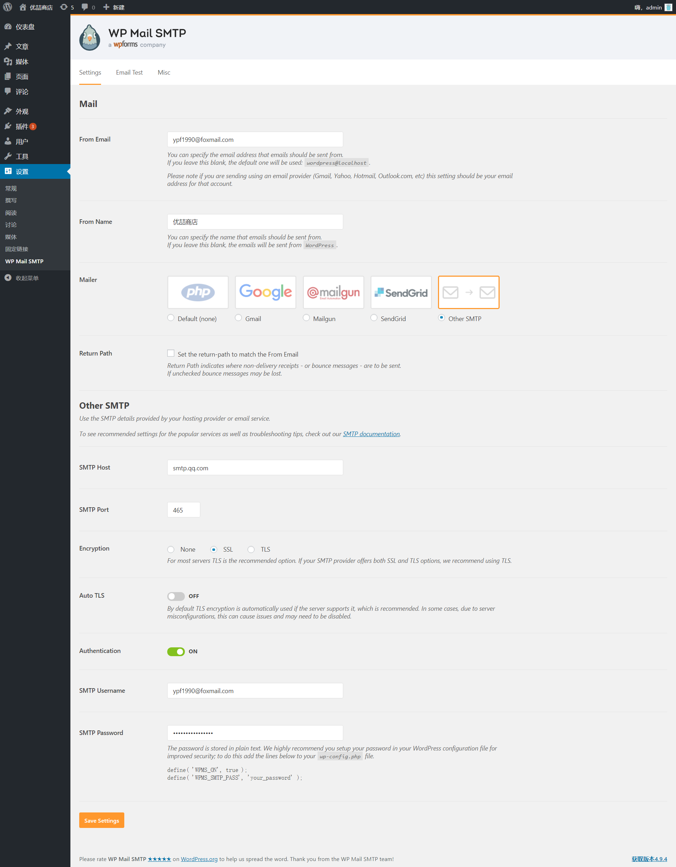This screenshot has height=867, width=676.
Task: Click the updates icon showing 5
Action: pyautogui.click(x=63, y=7)
